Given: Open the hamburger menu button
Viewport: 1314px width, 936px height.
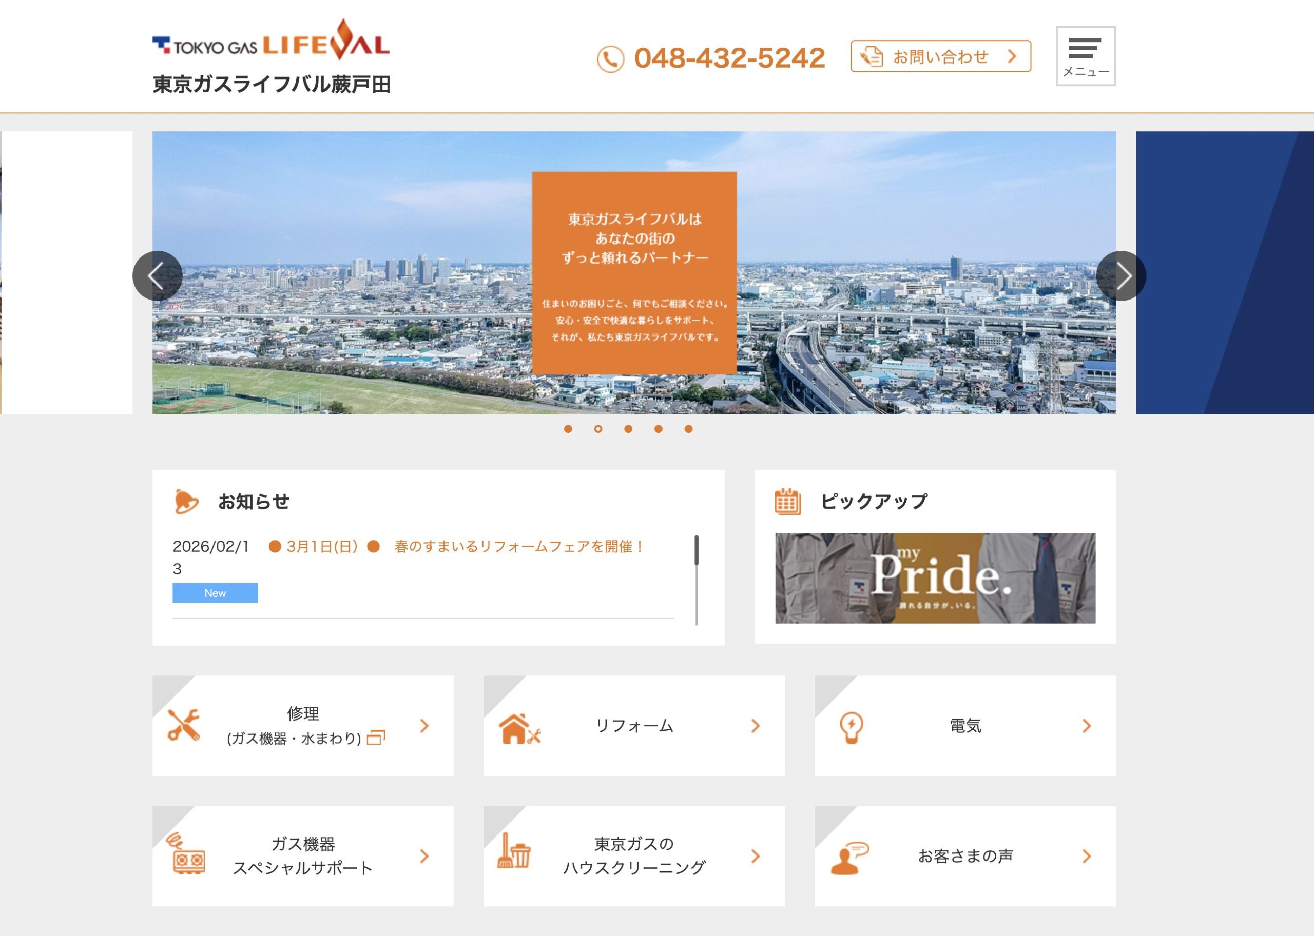Looking at the screenshot, I should 1085,56.
